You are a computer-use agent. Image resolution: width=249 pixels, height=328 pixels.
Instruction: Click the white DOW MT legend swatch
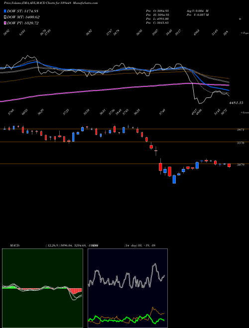click(x=5, y=17)
